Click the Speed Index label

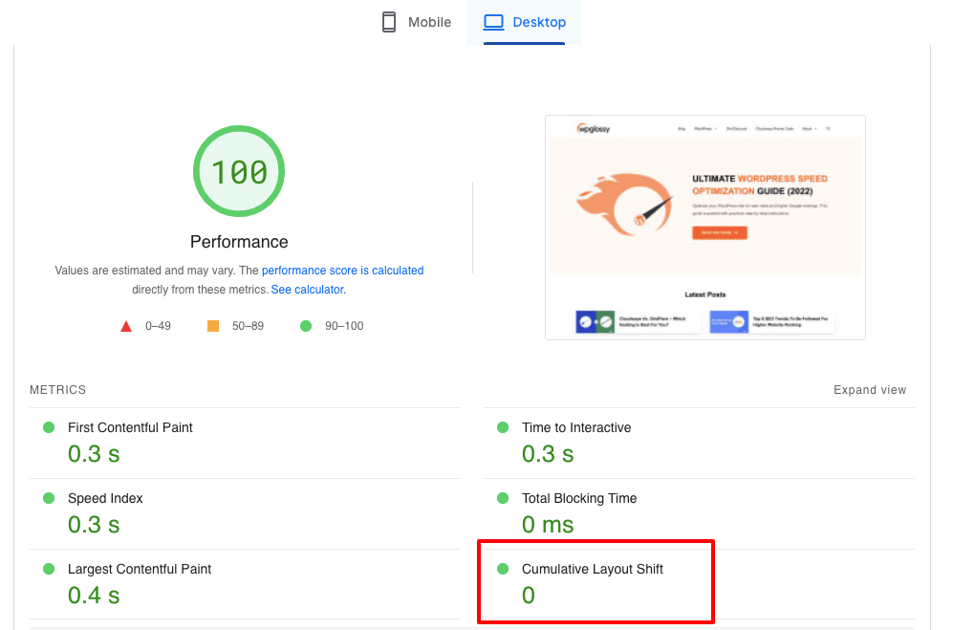105,498
